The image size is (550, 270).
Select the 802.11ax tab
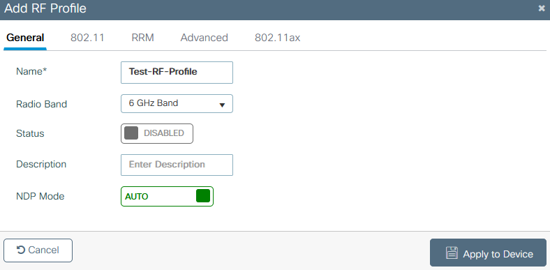(x=277, y=38)
